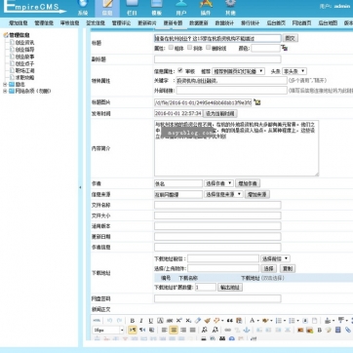
Task: Select 职场江湖 in the left tree
Action: (25, 70)
